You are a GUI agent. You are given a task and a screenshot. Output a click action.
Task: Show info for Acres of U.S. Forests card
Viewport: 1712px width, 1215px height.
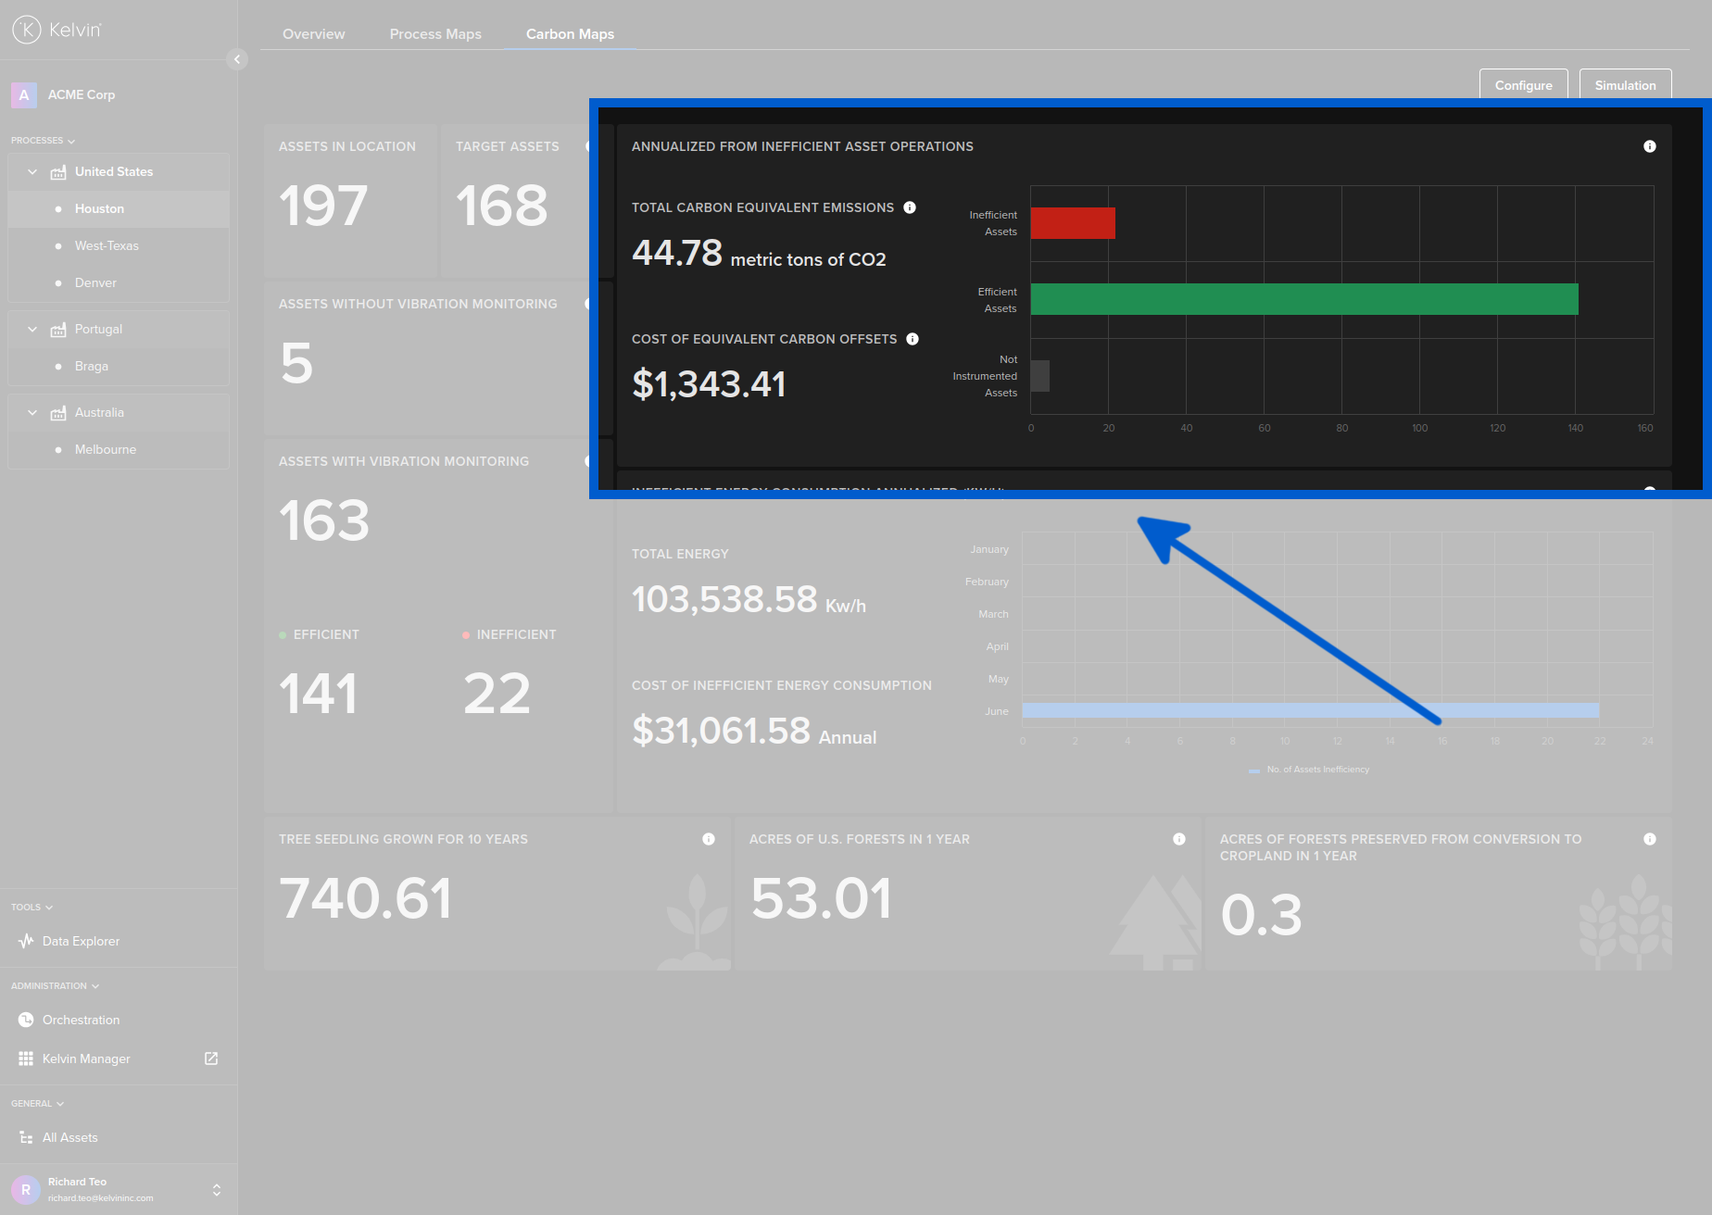tap(1179, 839)
